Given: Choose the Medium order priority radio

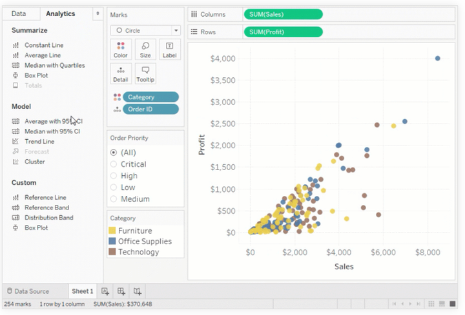Looking at the screenshot, I should 114,199.
